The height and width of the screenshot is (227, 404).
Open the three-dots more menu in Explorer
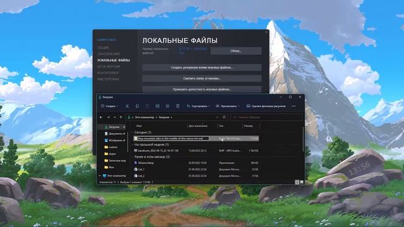tap(294, 106)
